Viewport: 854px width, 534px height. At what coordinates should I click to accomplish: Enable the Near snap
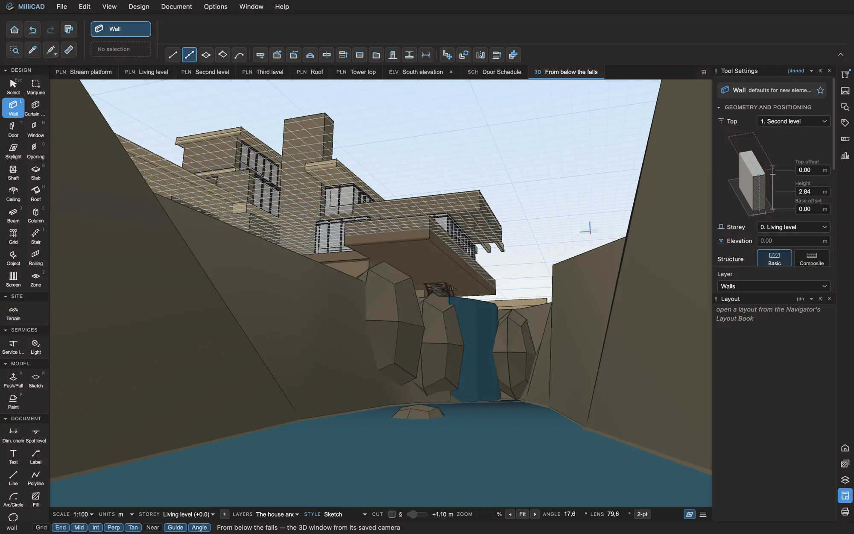tap(152, 528)
